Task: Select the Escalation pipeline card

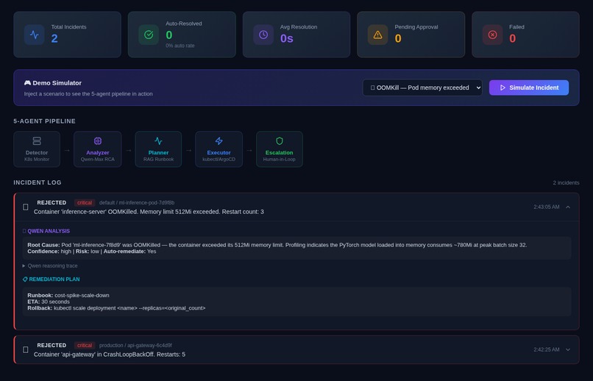Action: click(280, 149)
